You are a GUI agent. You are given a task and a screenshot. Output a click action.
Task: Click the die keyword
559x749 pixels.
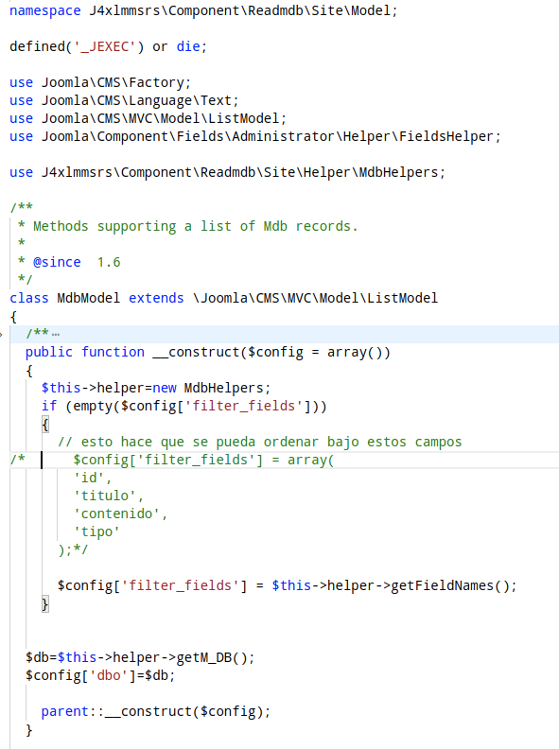tap(188, 46)
